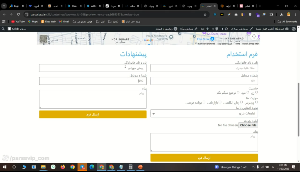The image size is (300, 172).
Task: Open ویرایش برگه edit page link
Action: (x=188, y=29)
